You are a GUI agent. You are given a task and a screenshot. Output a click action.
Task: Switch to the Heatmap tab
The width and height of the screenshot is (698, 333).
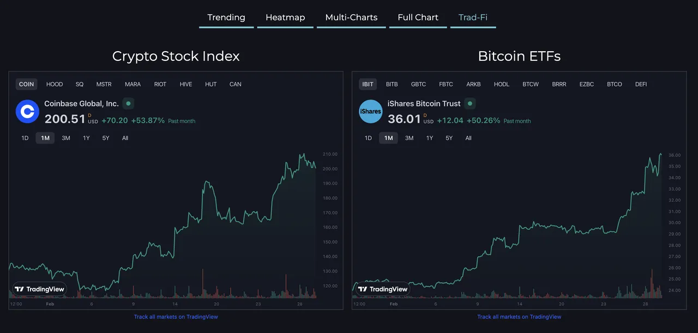click(285, 17)
